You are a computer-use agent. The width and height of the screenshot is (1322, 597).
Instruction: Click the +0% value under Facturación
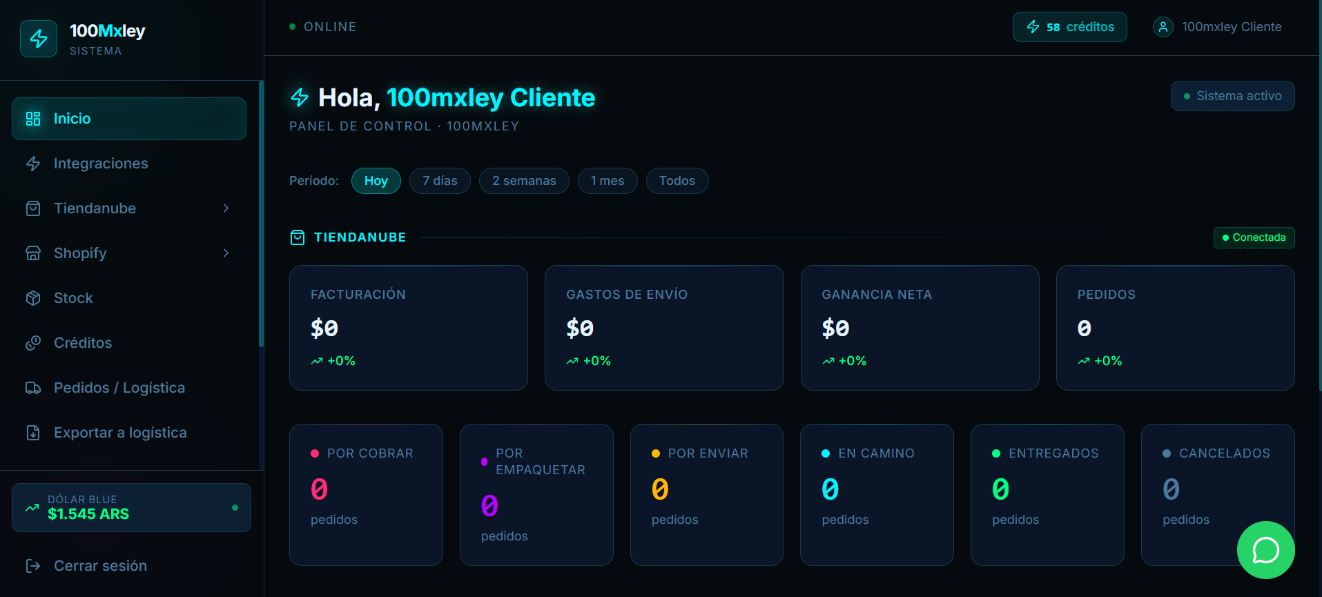(x=341, y=361)
